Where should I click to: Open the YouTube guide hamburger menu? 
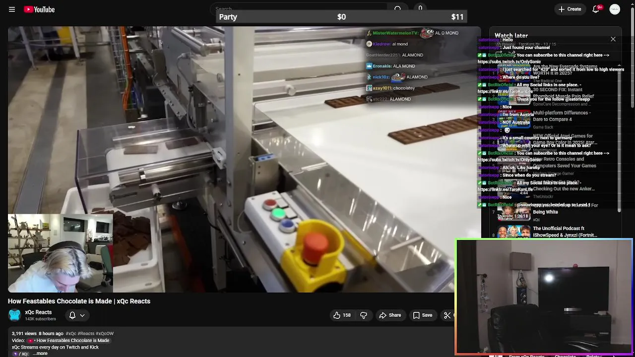(x=12, y=9)
